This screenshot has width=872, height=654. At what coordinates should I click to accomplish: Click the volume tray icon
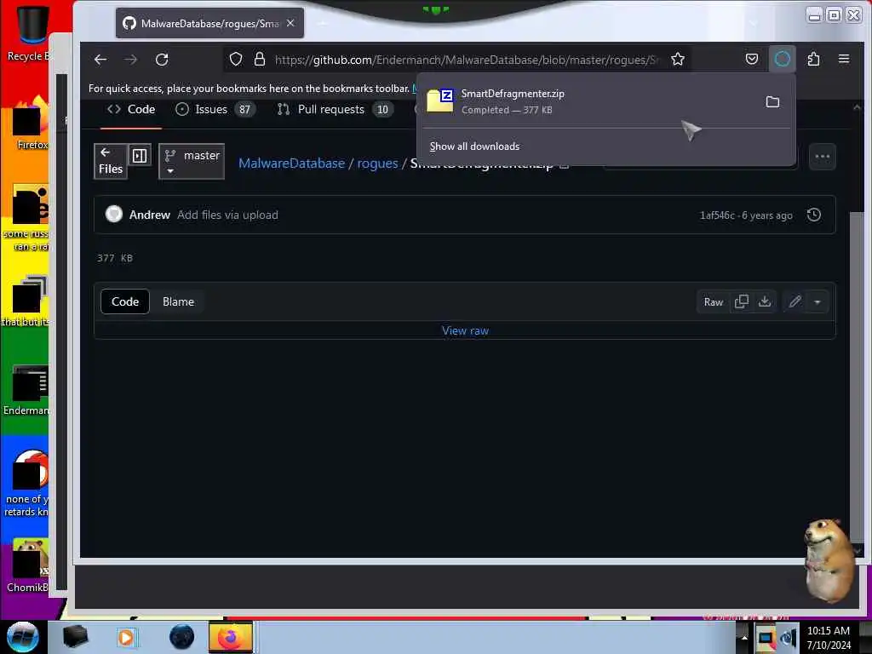coord(789,638)
